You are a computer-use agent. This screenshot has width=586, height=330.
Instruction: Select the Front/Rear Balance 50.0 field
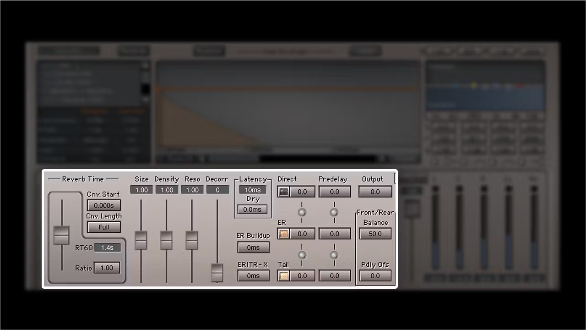375,234
